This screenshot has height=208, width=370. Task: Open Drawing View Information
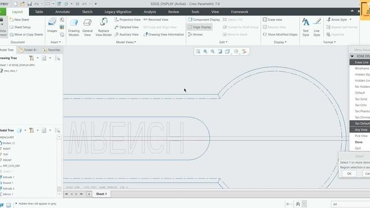click(x=164, y=35)
